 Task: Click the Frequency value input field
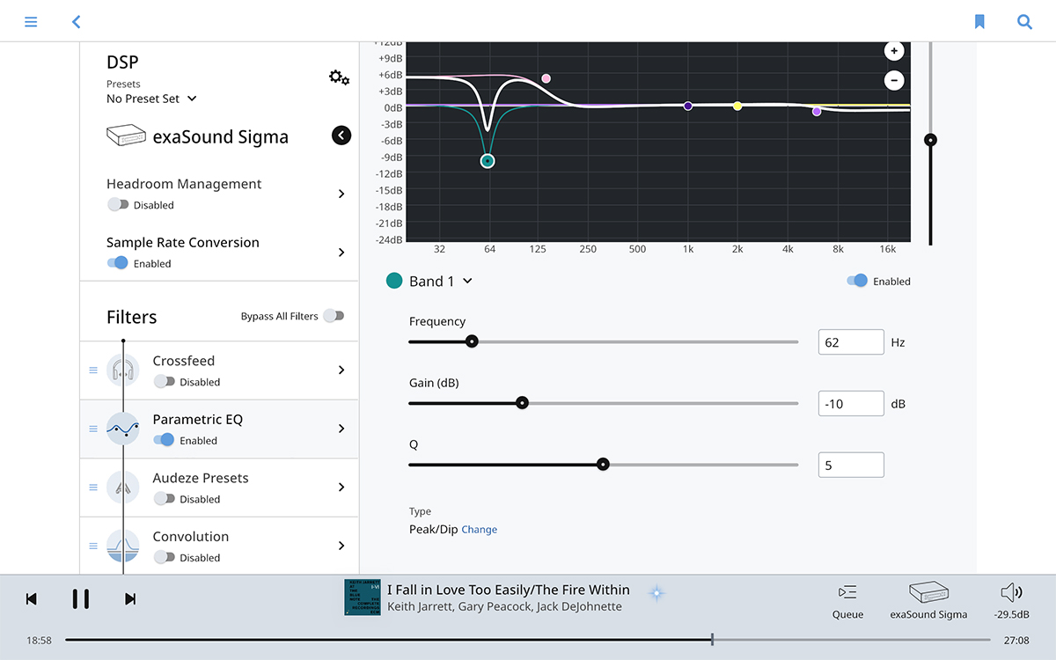tap(850, 342)
